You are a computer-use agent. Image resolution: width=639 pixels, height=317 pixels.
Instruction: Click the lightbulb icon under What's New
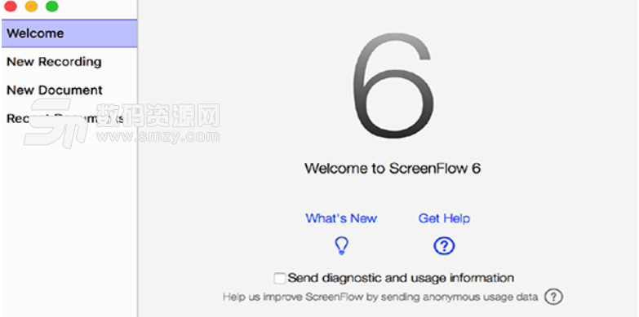pyautogui.click(x=341, y=246)
